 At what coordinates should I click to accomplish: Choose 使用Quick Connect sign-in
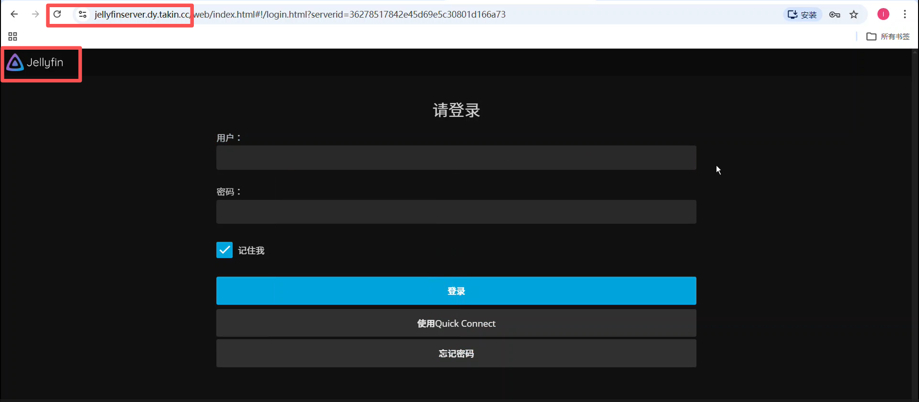[x=456, y=324]
